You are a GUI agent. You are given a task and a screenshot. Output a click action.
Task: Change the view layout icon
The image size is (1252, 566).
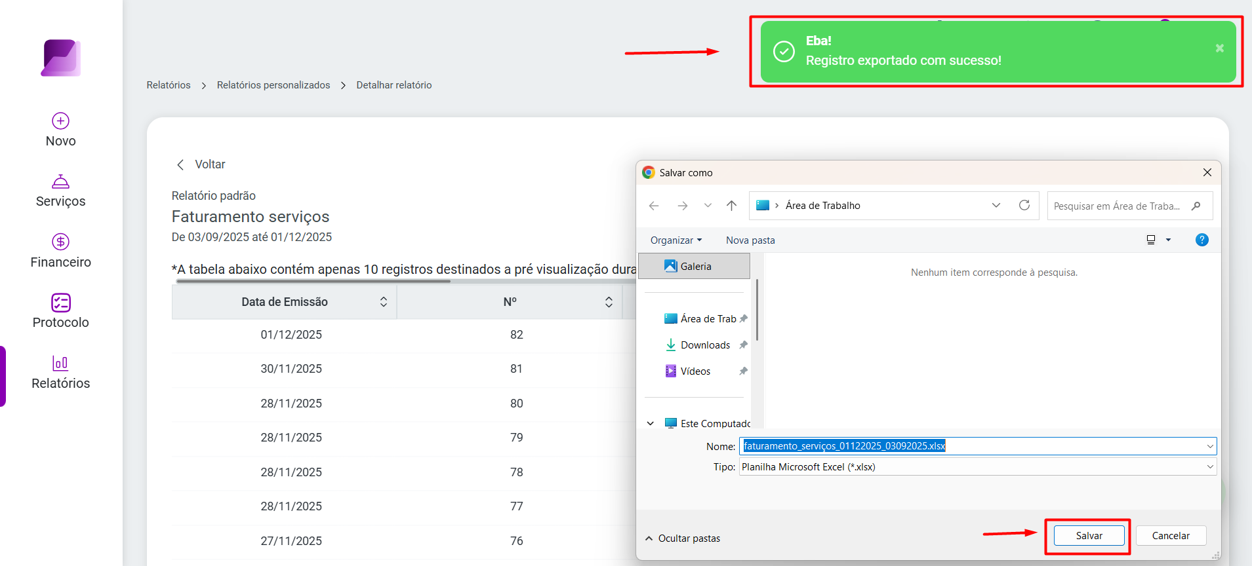coord(1151,240)
